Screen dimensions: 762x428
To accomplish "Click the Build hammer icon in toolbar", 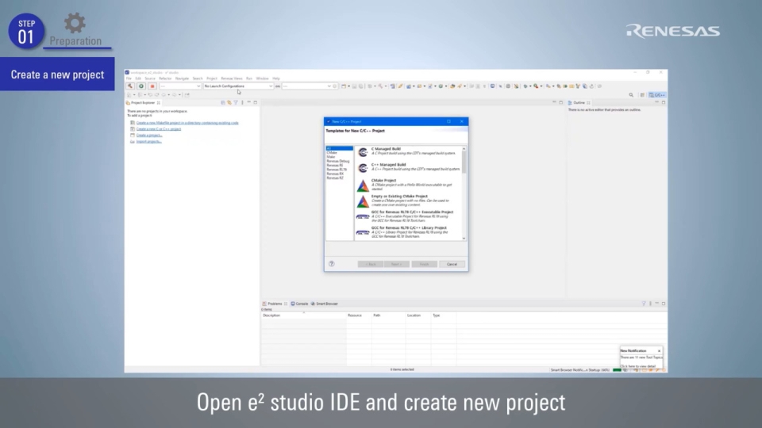I will click(x=130, y=86).
